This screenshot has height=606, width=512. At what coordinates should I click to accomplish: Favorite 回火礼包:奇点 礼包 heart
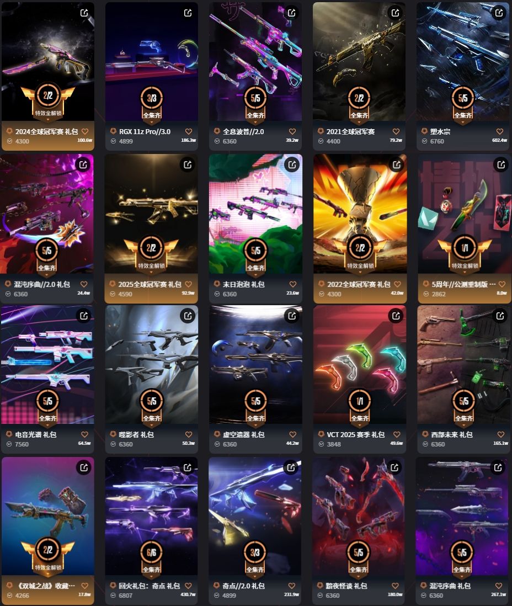click(x=188, y=586)
